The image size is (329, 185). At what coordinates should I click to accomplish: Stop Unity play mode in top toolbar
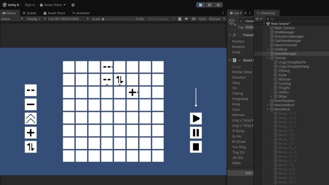point(201,5)
